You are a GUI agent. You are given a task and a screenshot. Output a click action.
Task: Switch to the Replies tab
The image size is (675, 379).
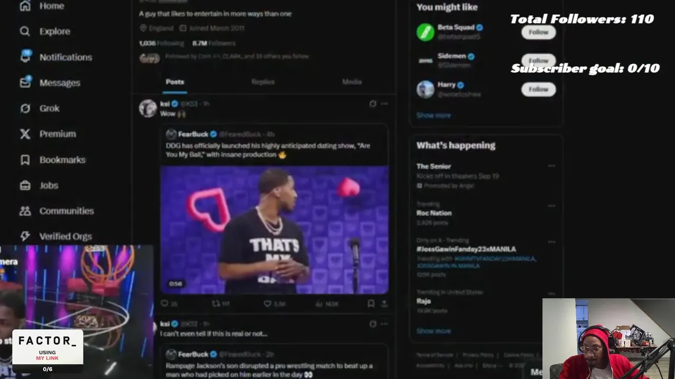click(263, 82)
